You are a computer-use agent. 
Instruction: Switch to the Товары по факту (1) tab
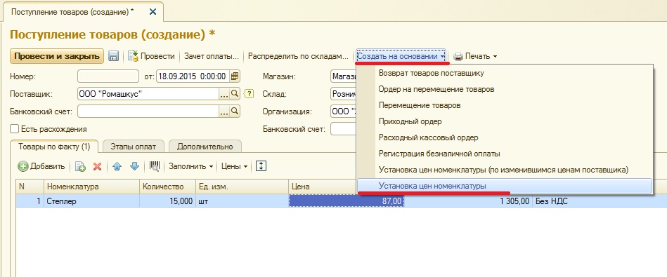[54, 147]
